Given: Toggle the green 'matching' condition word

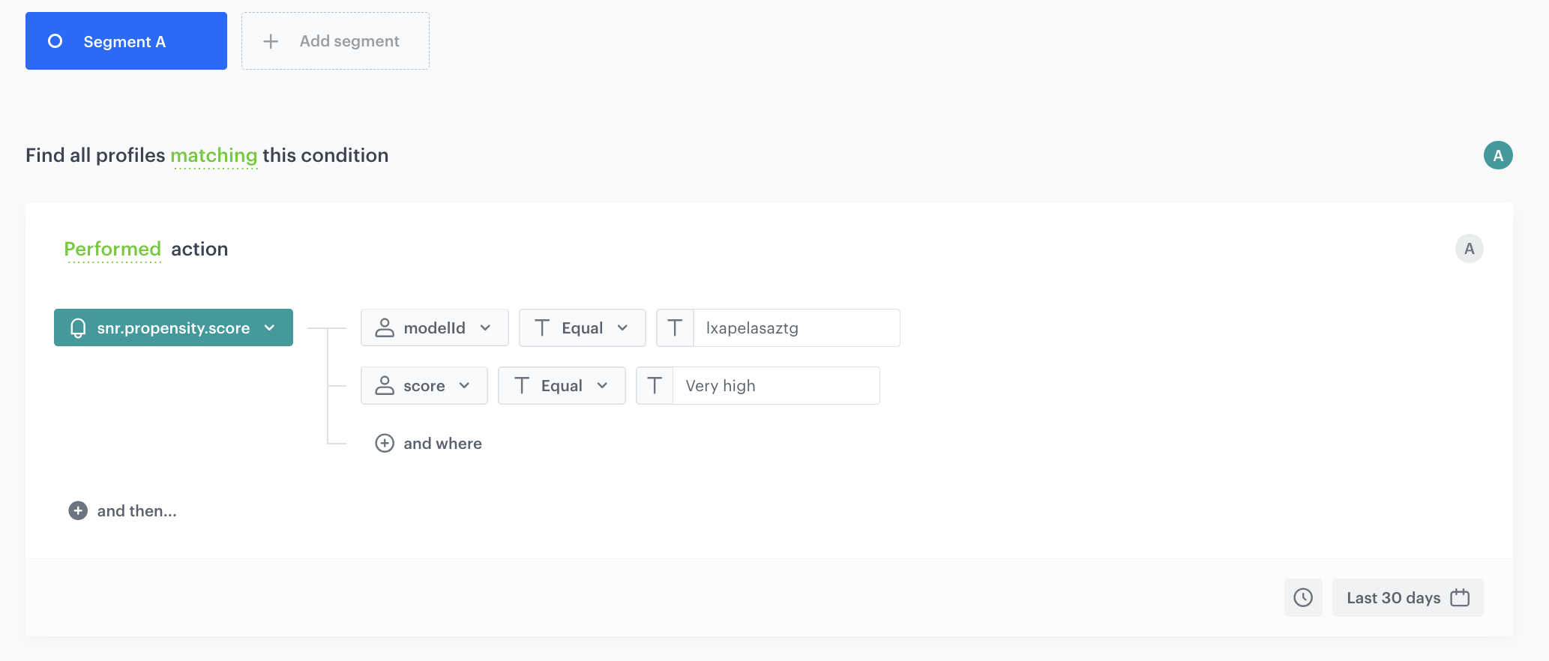Looking at the screenshot, I should 214,155.
